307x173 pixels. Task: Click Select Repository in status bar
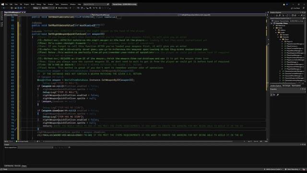pyautogui.click(x=292, y=169)
